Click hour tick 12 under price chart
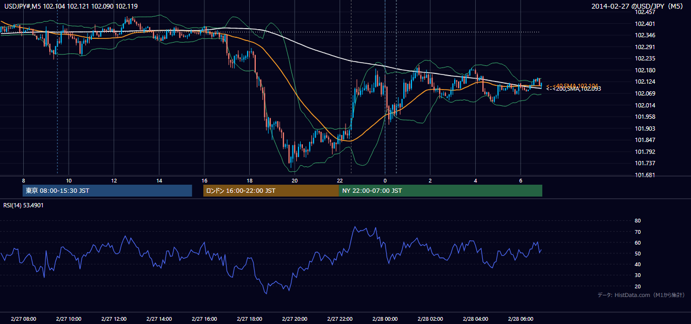The height and width of the screenshot is (324, 691). pyautogui.click(x=114, y=180)
